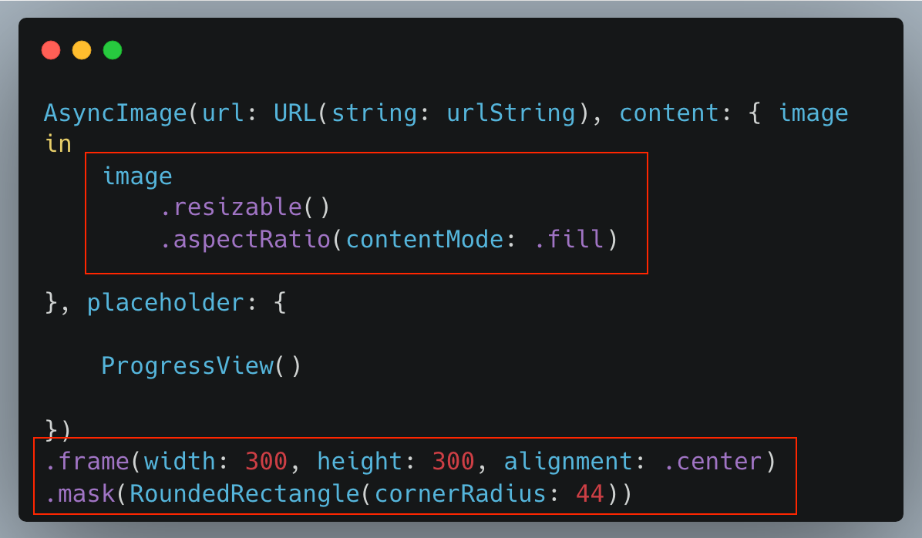Click the AsyncImage keyword
Image resolution: width=922 pixels, height=538 pixels.
(116, 113)
